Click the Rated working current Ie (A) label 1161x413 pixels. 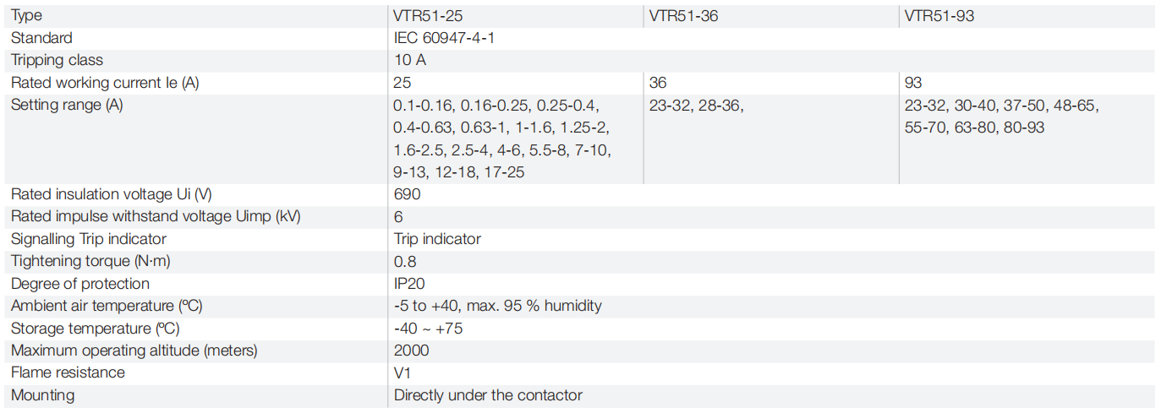pyautogui.click(x=105, y=83)
